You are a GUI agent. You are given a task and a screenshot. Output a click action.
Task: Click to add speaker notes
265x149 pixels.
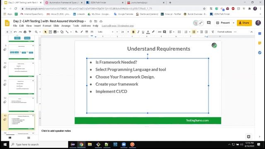click(x=56, y=131)
